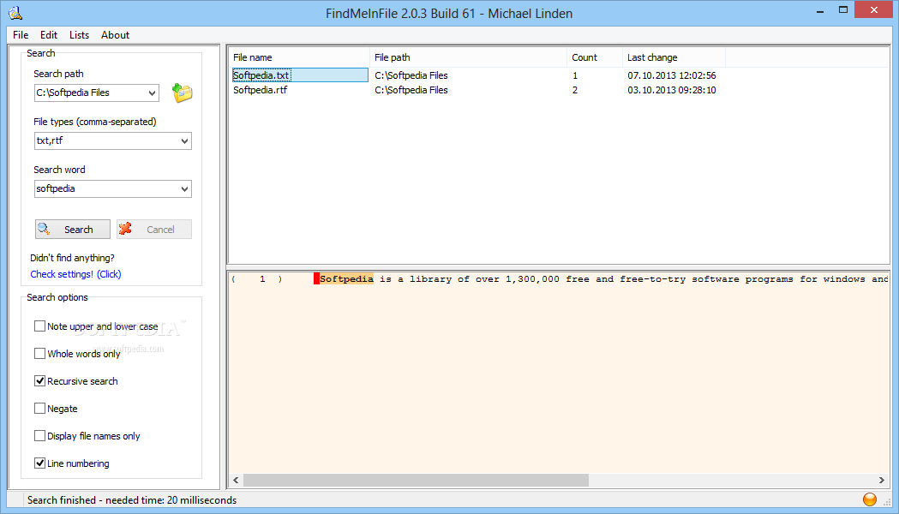This screenshot has width=899, height=514.
Task: Click inside the File types text field
Action: click(x=106, y=141)
